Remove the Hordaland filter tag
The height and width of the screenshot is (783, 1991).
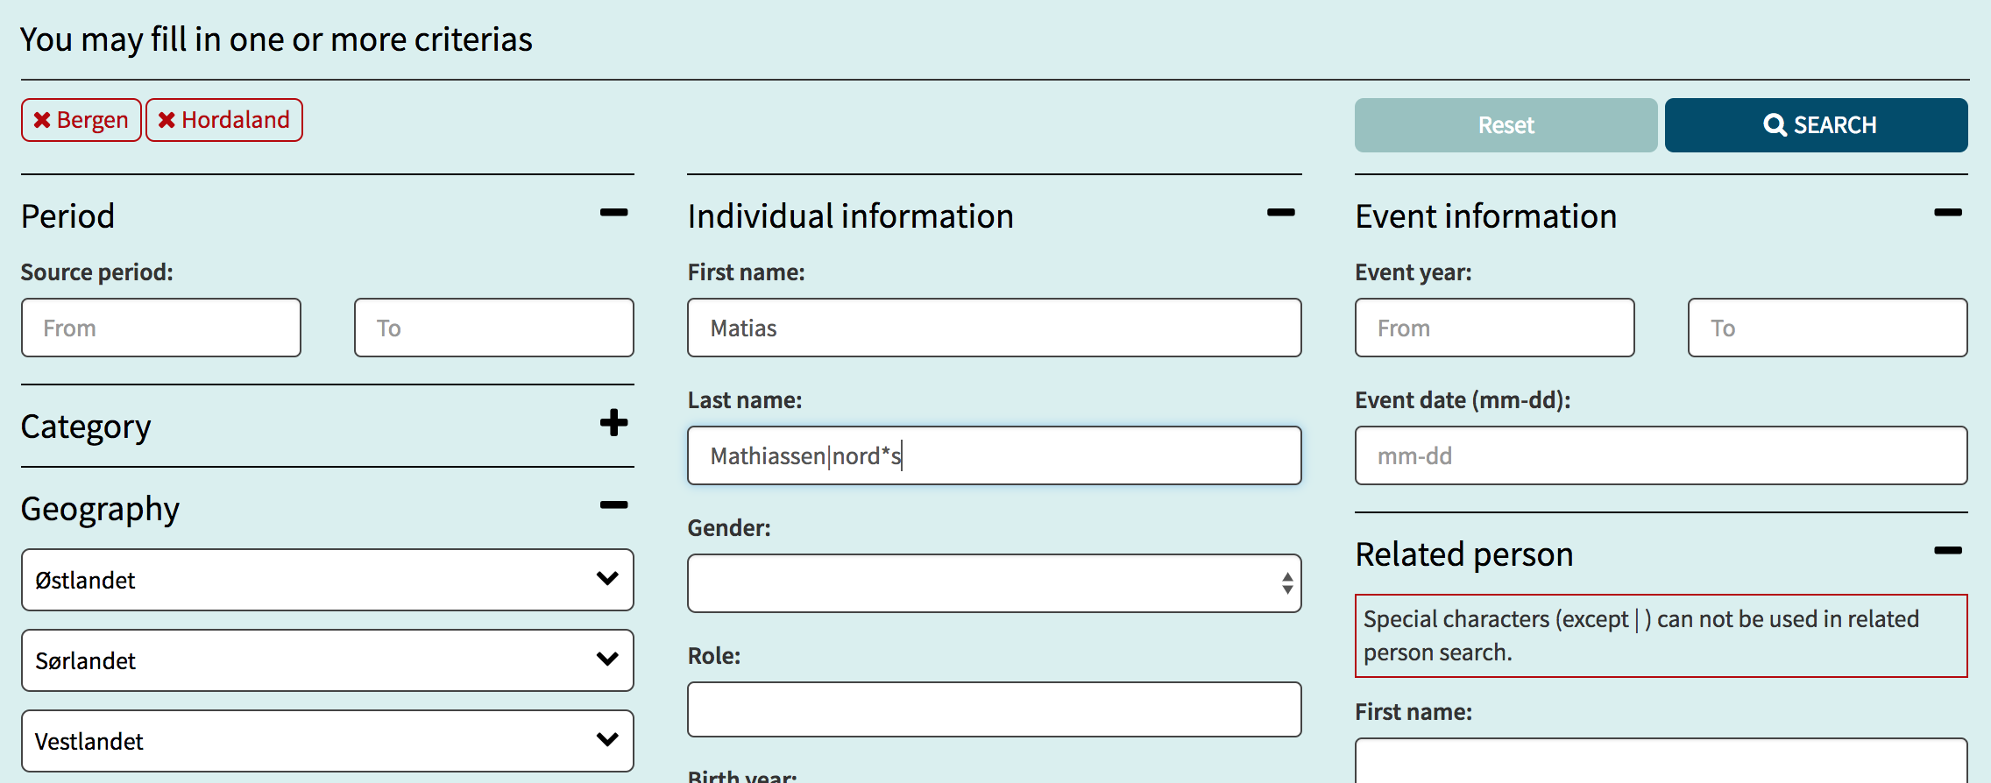click(223, 120)
